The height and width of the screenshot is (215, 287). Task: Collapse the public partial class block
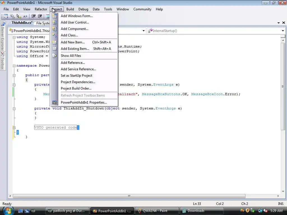click(14, 75)
